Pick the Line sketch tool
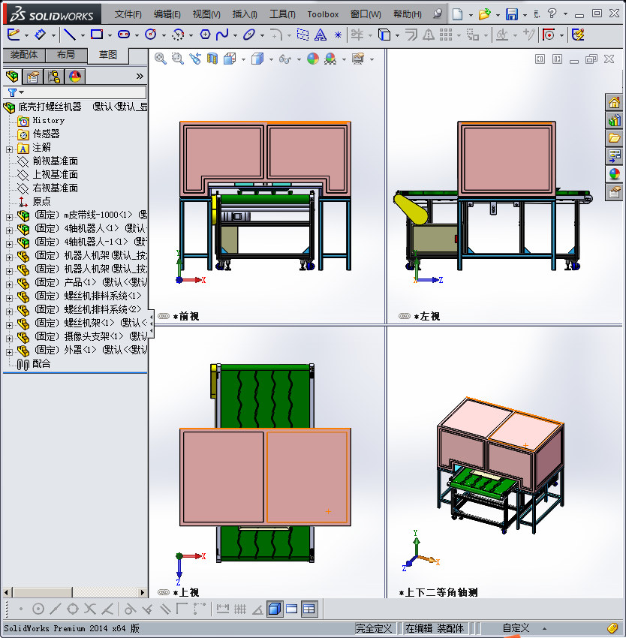Viewport: 626px width, 638px height. 70,35
